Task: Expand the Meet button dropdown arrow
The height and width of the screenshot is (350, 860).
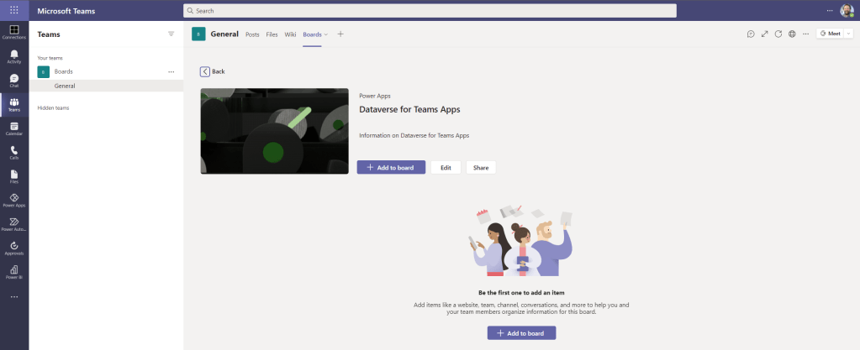Action: pos(847,34)
